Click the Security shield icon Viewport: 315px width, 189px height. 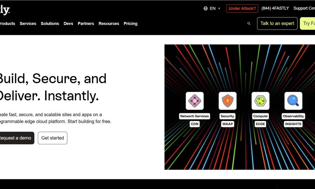(227, 101)
